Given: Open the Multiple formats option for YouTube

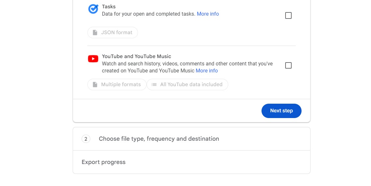Looking at the screenshot, I should pyautogui.click(x=117, y=85).
